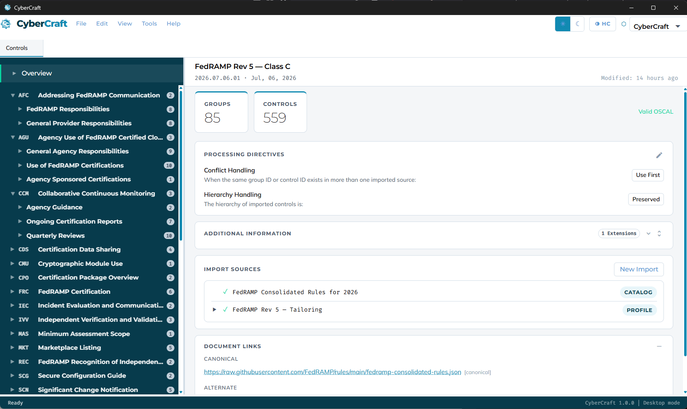Click the Preserved hierarchy handling button
This screenshot has width=687, height=409.
646,199
